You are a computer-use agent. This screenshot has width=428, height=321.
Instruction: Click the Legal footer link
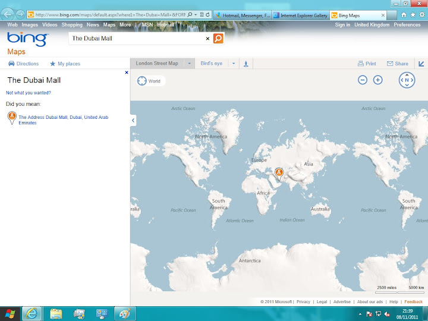(x=322, y=301)
